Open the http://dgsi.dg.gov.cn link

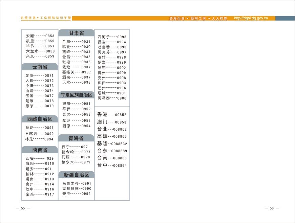point(251,18)
